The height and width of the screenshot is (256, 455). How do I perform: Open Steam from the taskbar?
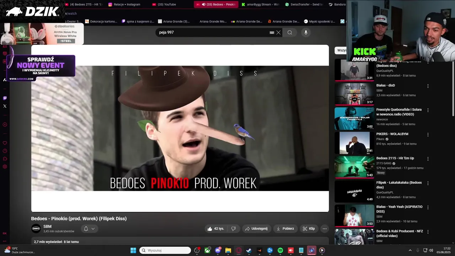click(x=249, y=250)
